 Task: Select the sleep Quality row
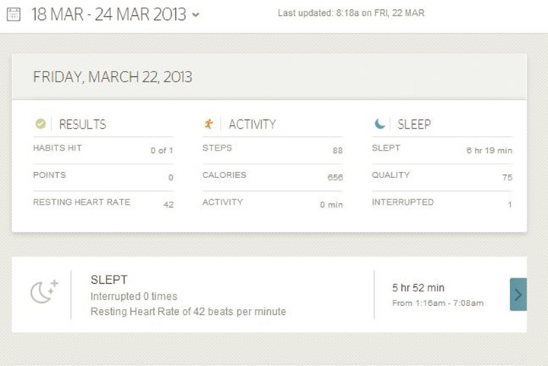(x=442, y=177)
